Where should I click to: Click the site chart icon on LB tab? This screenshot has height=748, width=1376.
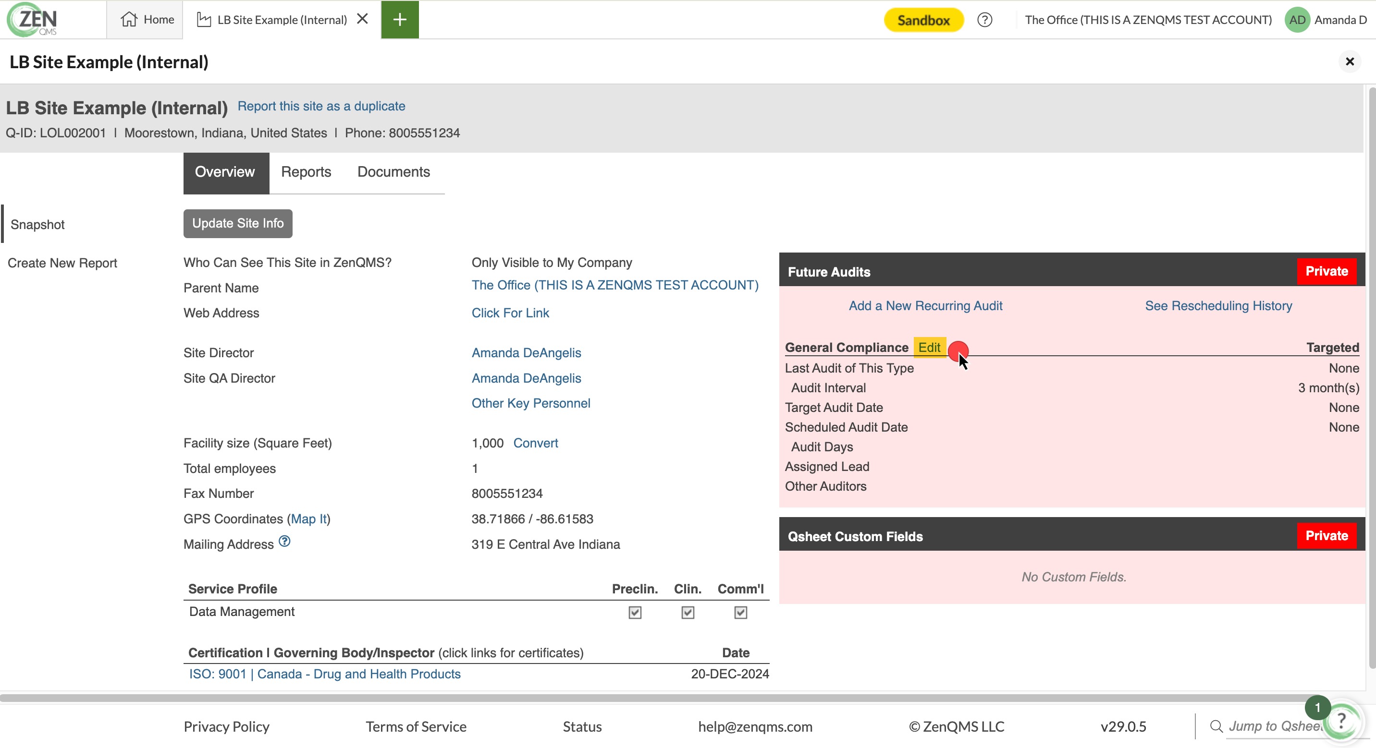point(204,20)
